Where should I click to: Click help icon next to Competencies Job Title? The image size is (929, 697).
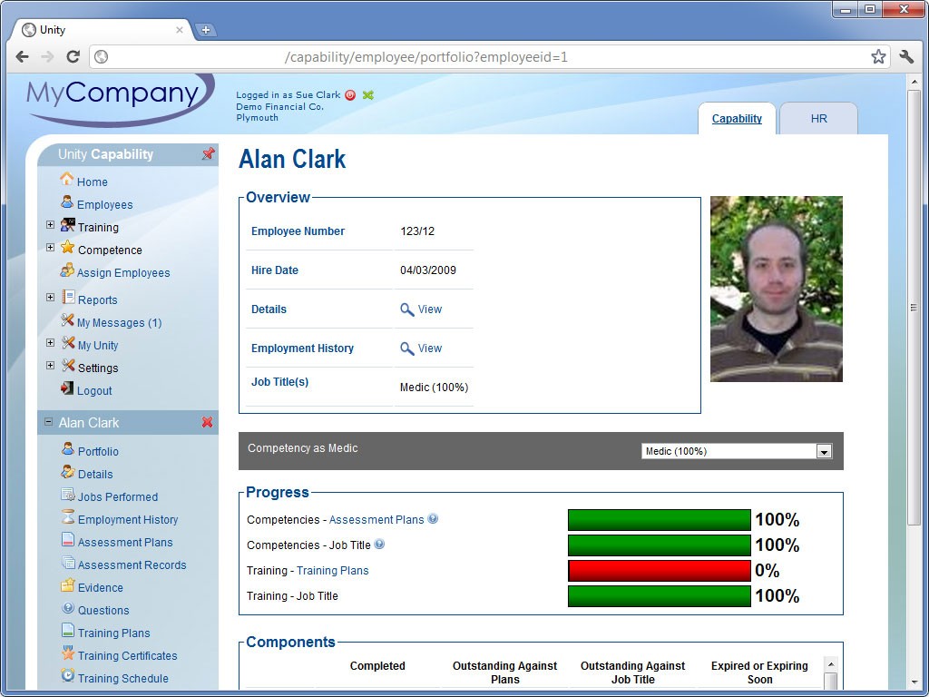tap(379, 545)
